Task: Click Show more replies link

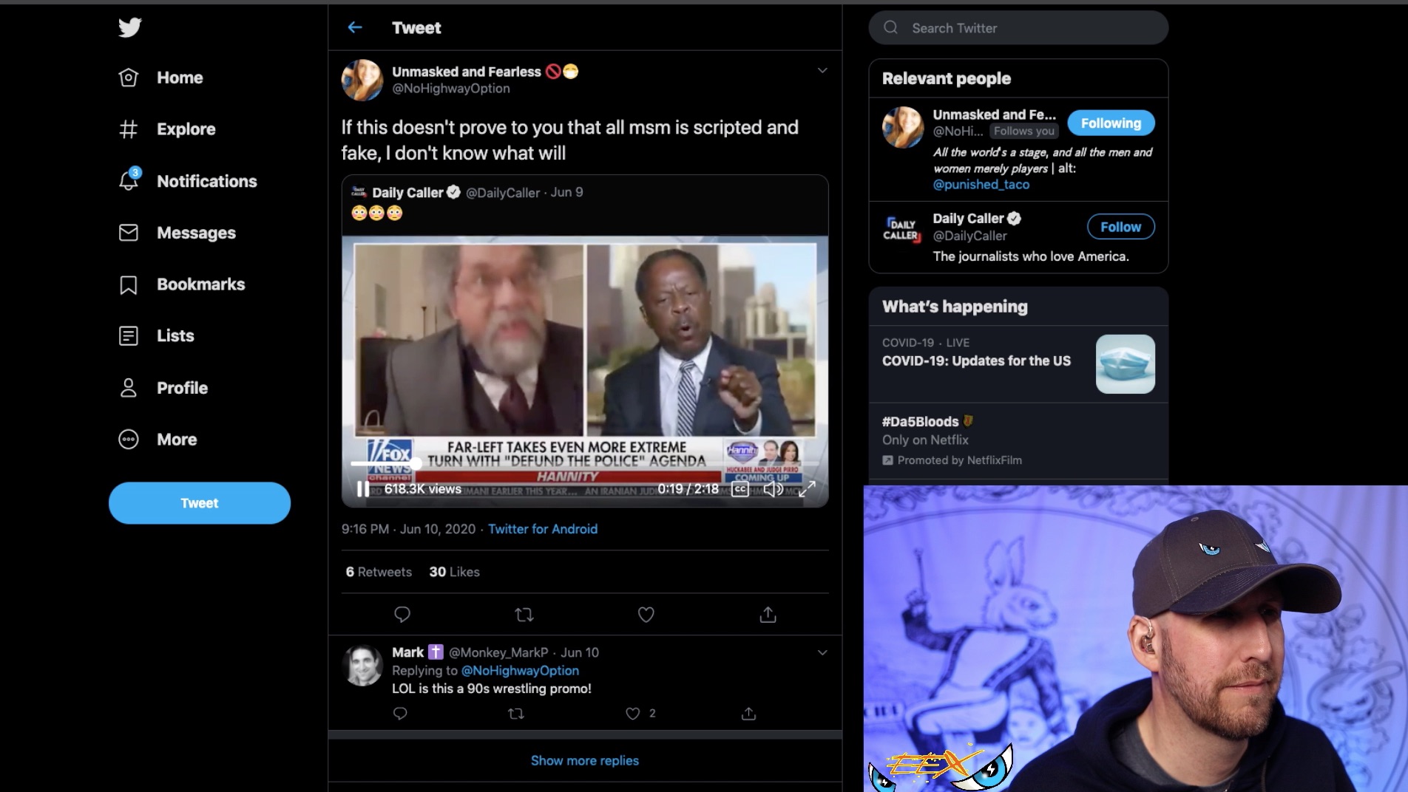Action: (x=584, y=760)
